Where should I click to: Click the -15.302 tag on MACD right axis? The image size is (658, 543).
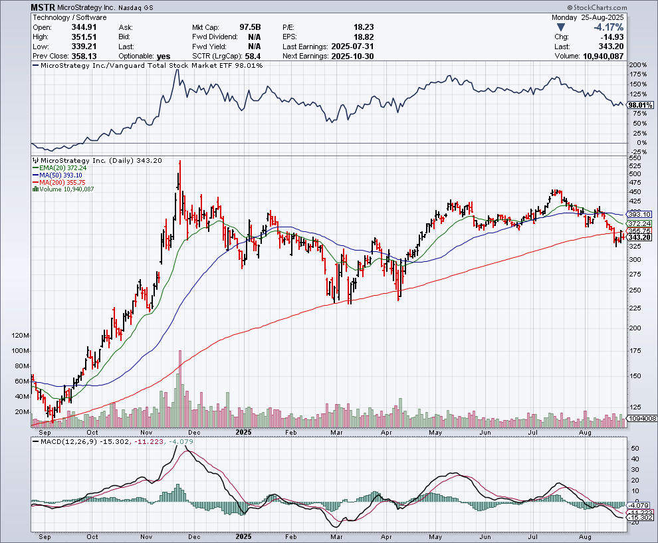(641, 517)
